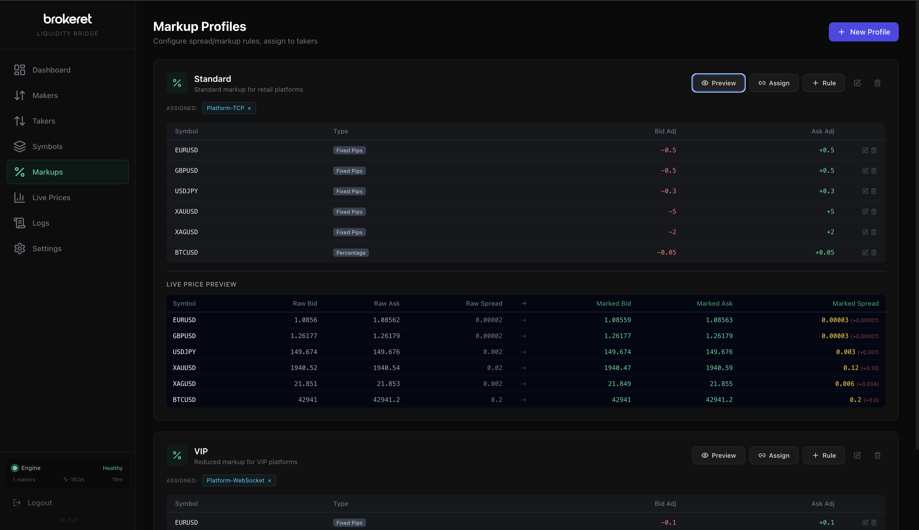
Task: Open Symbols using the stacked layers icon
Action: [x=20, y=146]
